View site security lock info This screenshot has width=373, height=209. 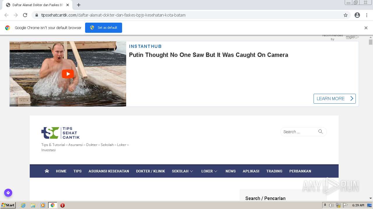[37, 15]
